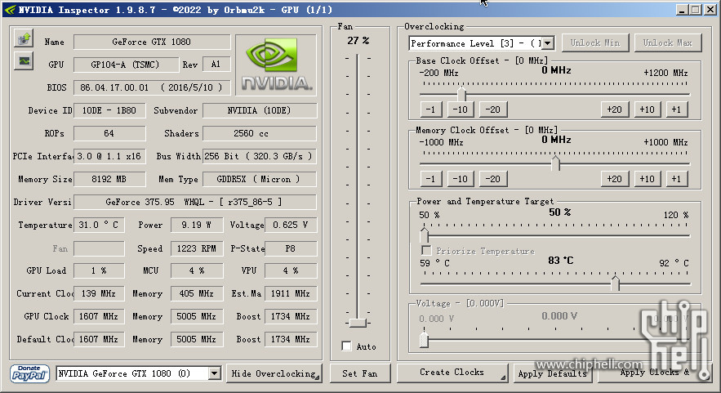The height and width of the screenshot is (393, 721).
Task: Click the Hide Overclocking button
Action: click(x=274, y=373)
